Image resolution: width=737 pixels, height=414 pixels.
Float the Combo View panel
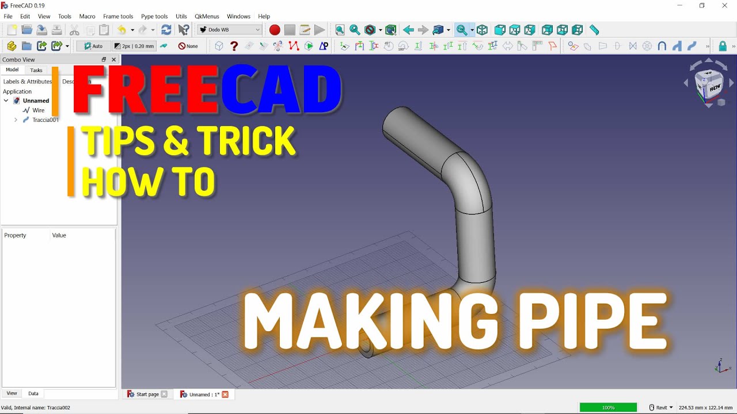(x=104, y=59)
